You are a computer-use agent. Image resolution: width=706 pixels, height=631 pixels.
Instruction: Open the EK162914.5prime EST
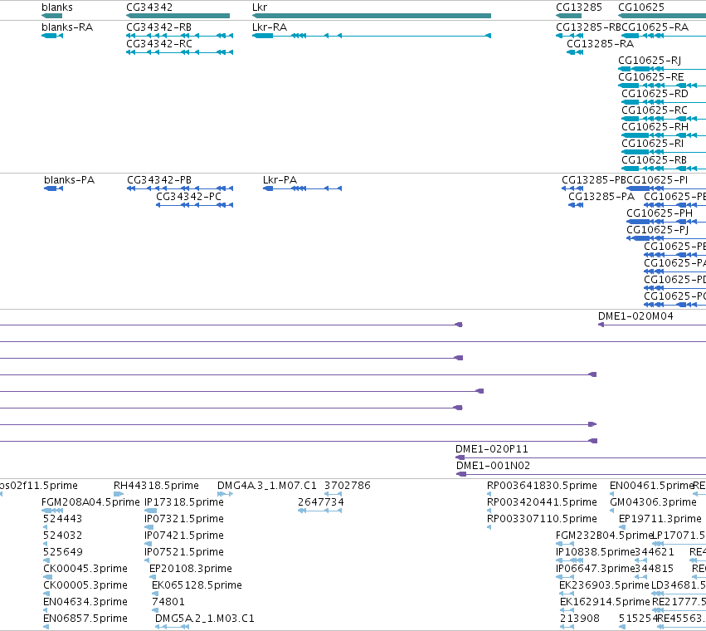pos(567,611)
